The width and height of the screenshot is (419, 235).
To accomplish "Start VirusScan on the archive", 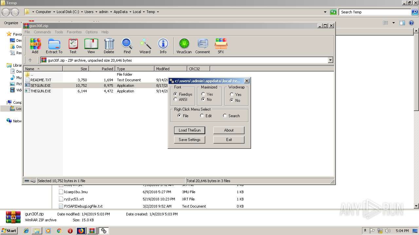I will (x=184, y=46).
